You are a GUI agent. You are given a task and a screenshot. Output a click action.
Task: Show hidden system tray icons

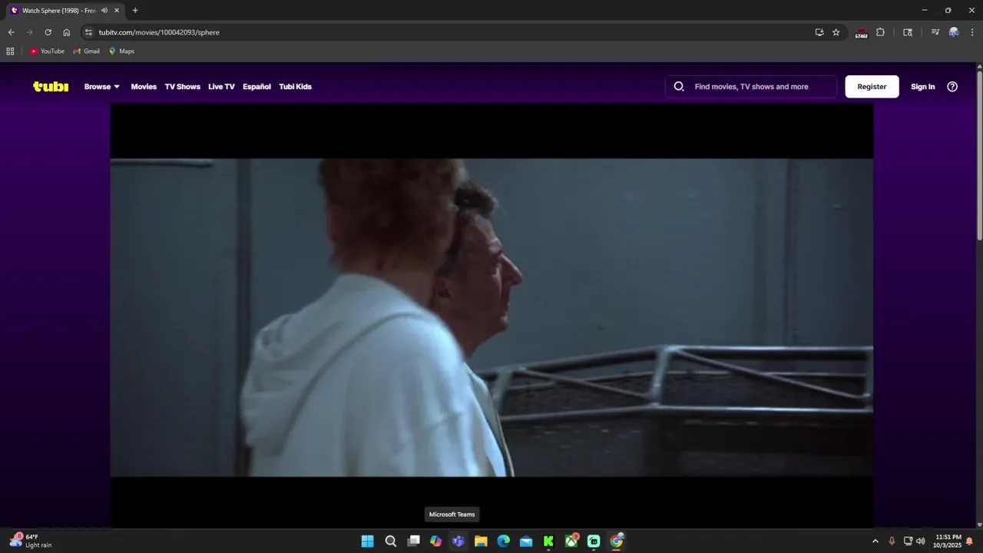875,541
